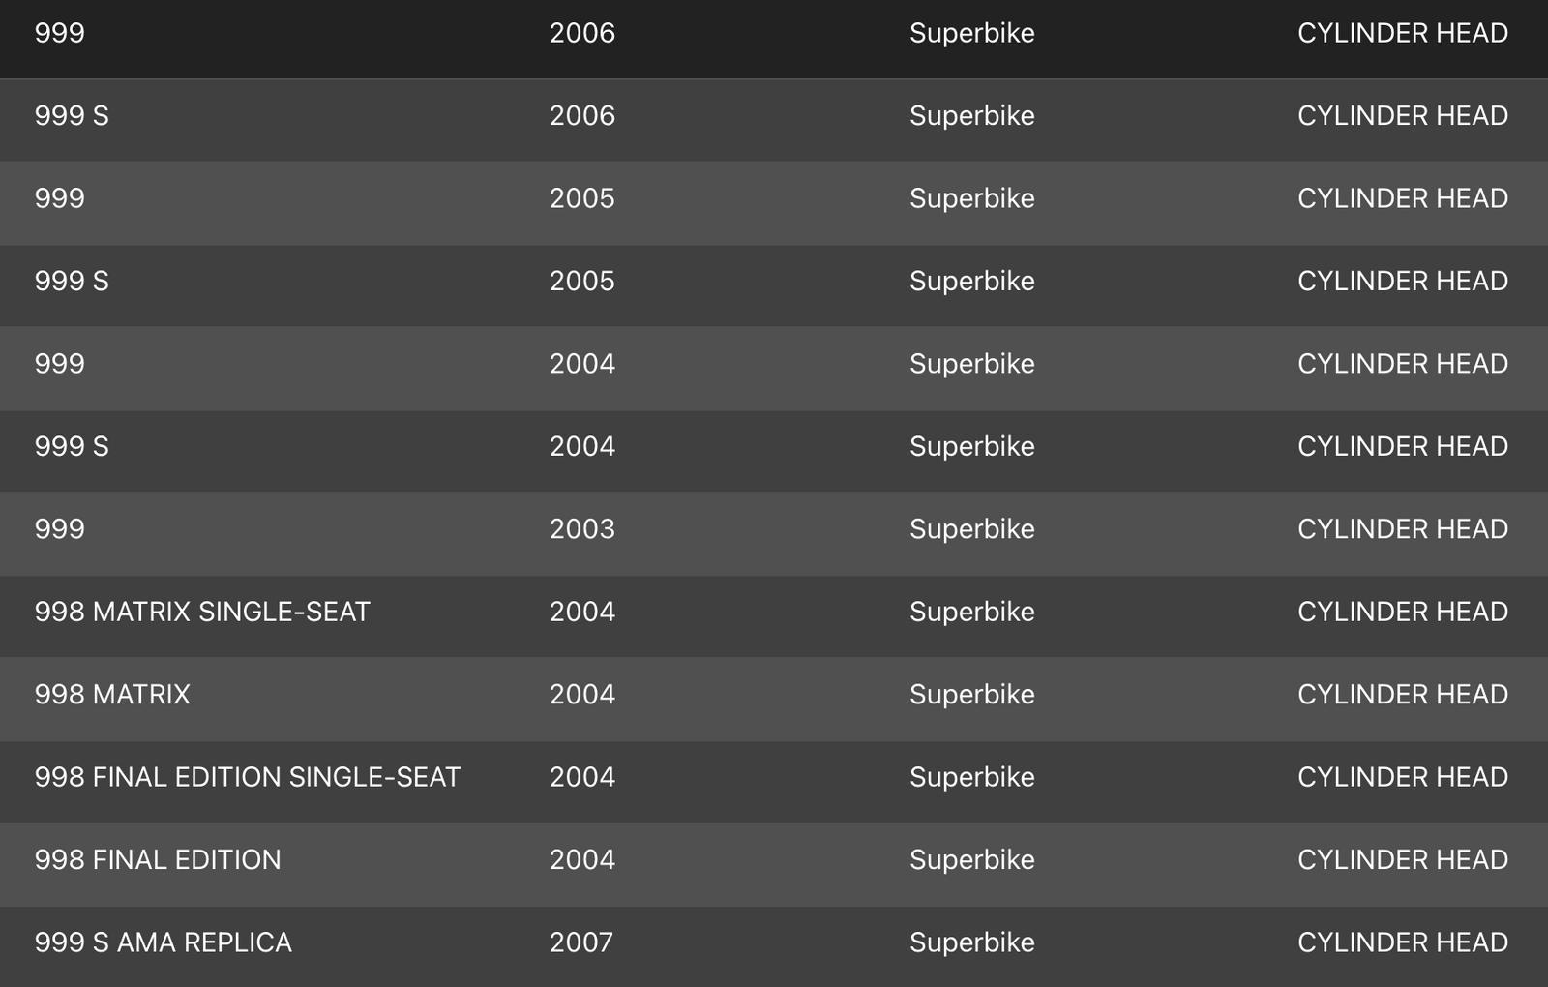Click Superbike in the 999 S 2004 row

[x=972, y=447]
